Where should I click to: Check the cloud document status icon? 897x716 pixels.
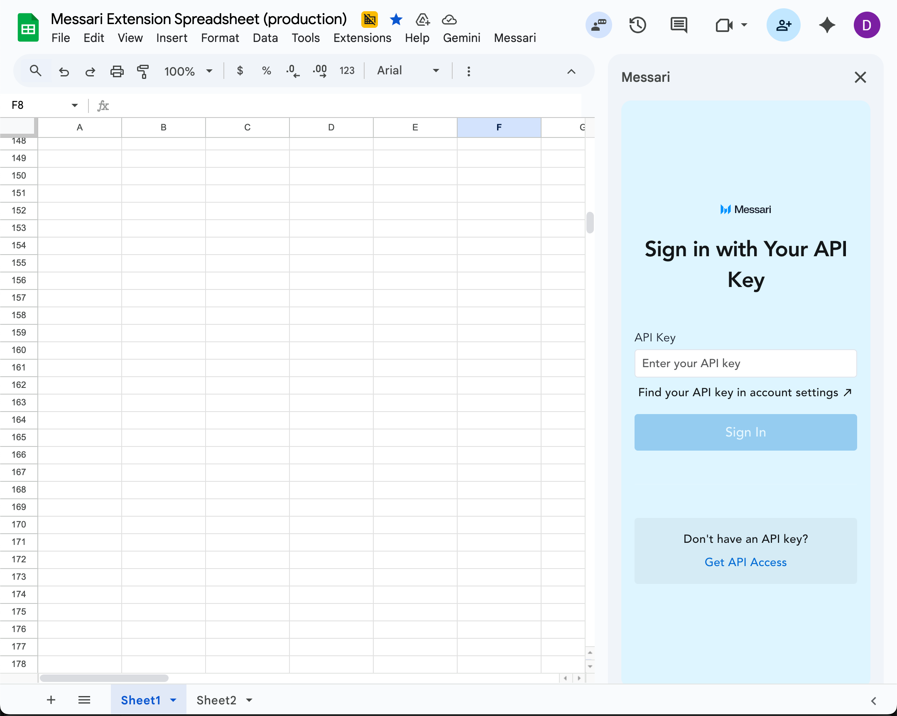point(449,19)
